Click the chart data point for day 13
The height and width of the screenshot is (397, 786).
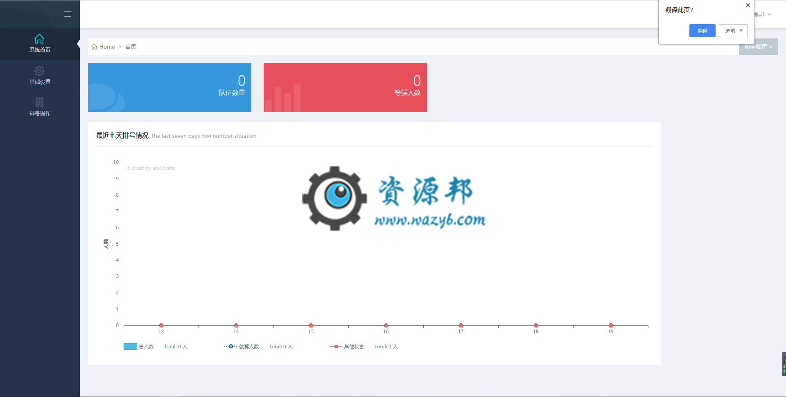(x=161, y=325)
